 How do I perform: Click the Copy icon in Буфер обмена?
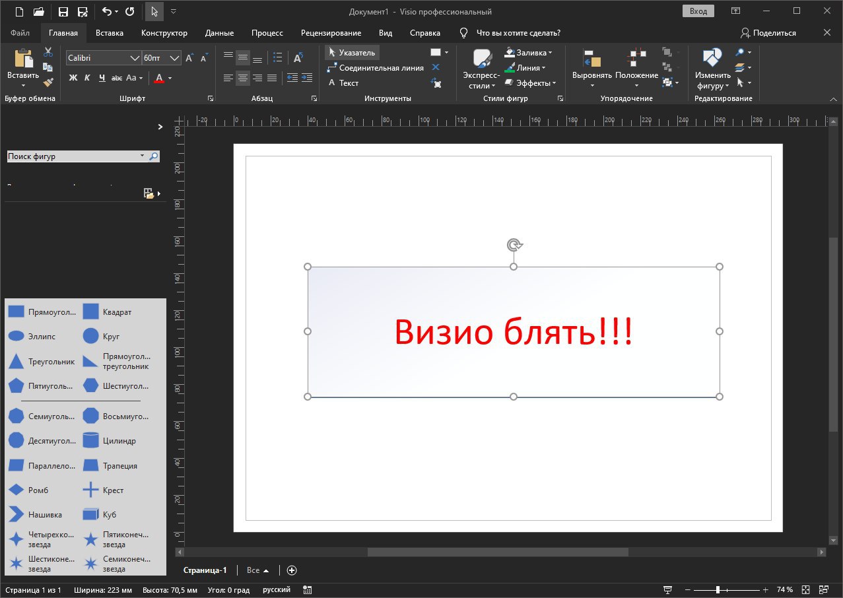48,67
